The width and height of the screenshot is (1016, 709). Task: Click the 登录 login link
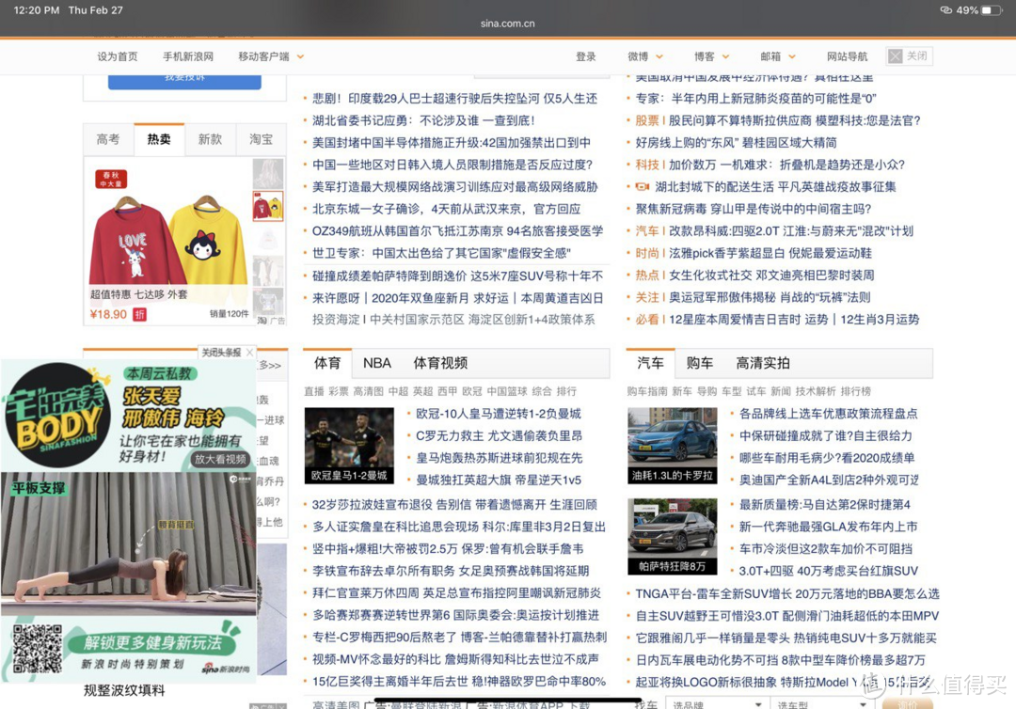pyautogui.click(x=586, y=56)
